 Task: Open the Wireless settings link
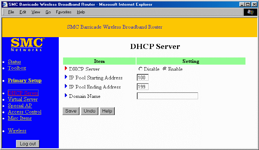[17, 131]
